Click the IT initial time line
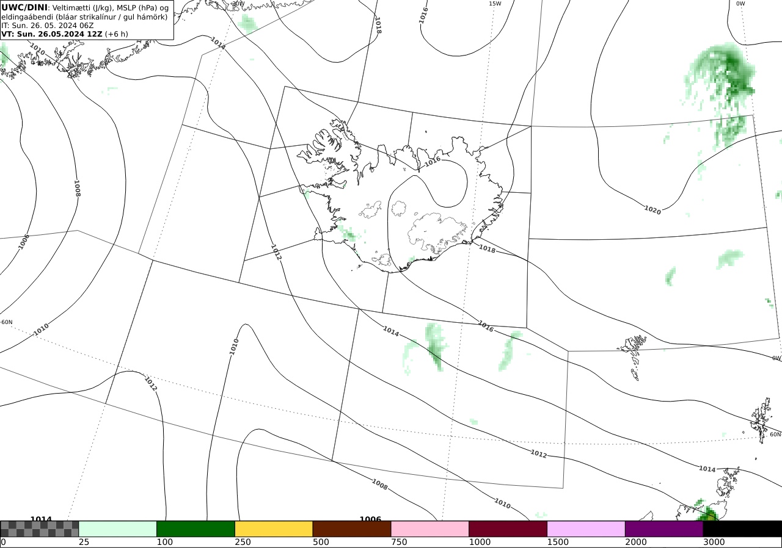Image resolution: width=782 pixels, height=548 pixels. pyautogui.click(x=47, y=26)
